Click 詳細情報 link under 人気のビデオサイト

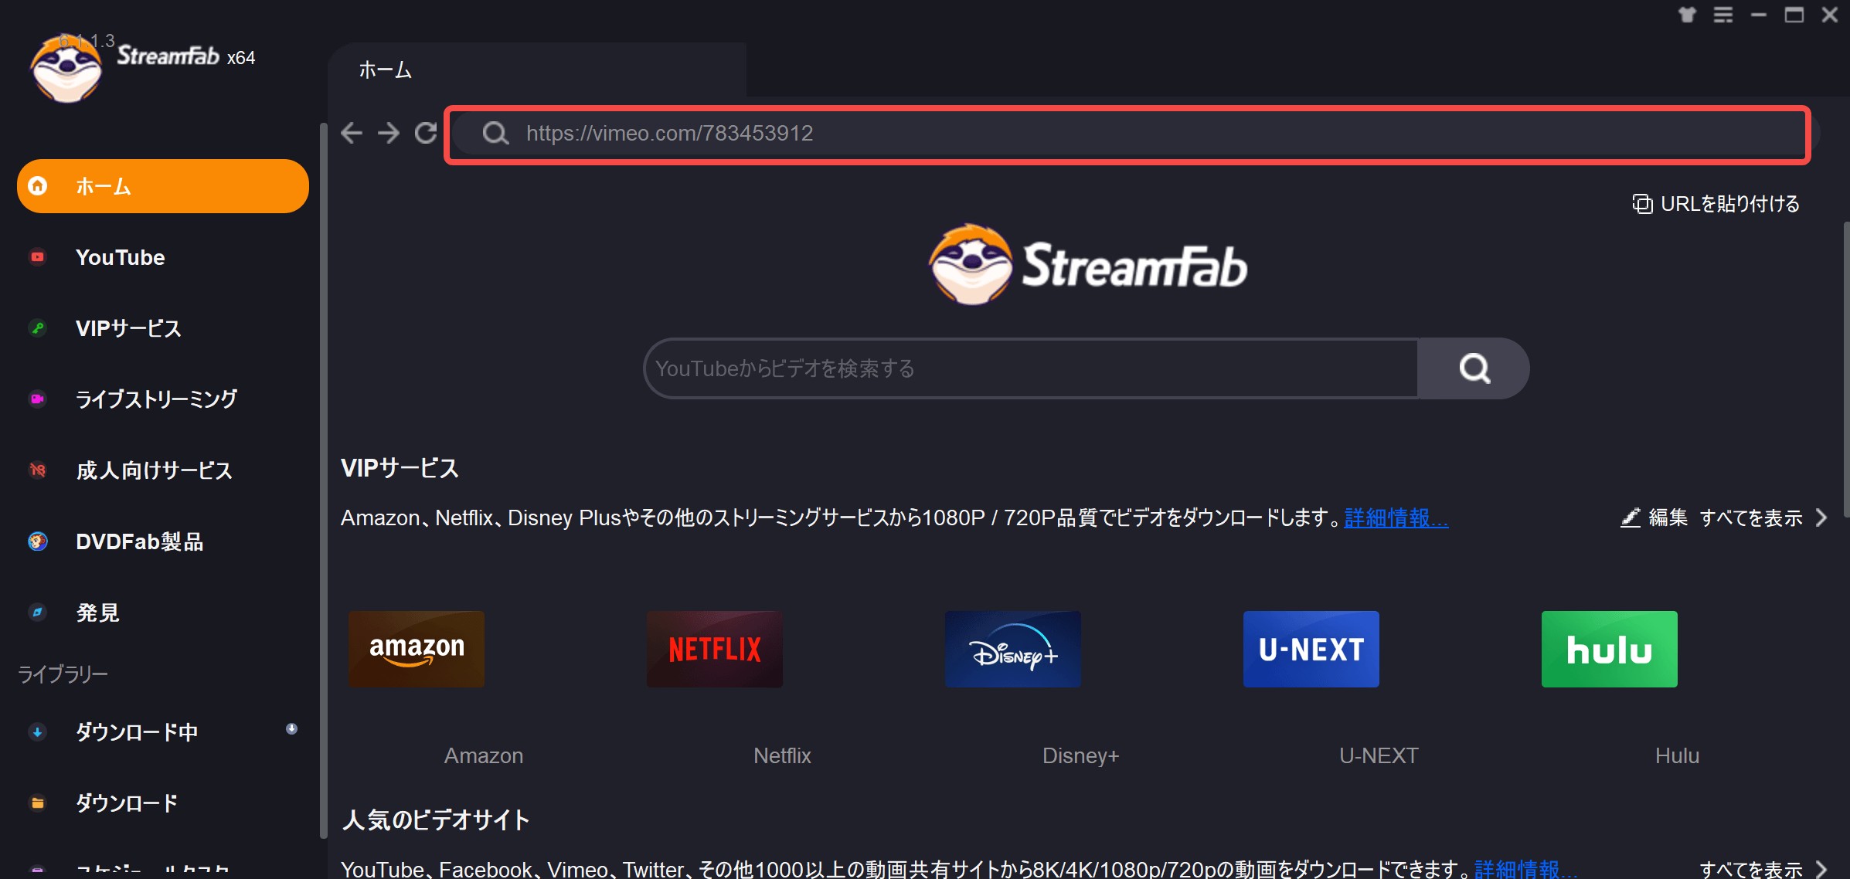coord(1526,869)
